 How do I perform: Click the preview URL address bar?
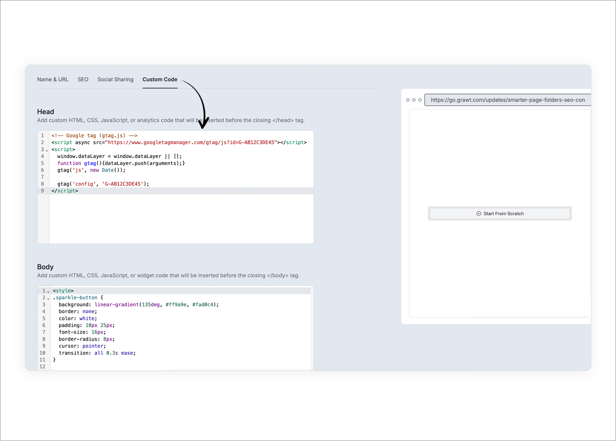(x=507, y=100)
